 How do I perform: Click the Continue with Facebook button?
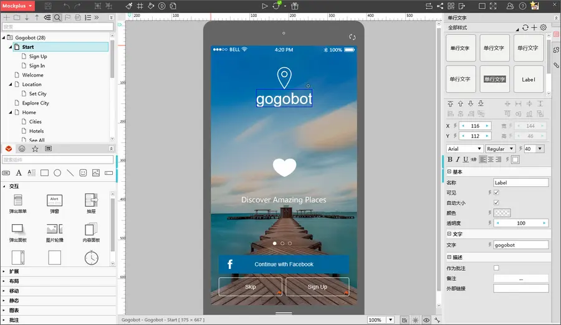(284, 264)
